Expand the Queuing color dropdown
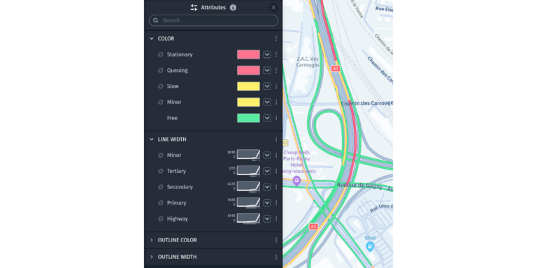The height and width of the screenshot is (268, 537). click(267, 70)
